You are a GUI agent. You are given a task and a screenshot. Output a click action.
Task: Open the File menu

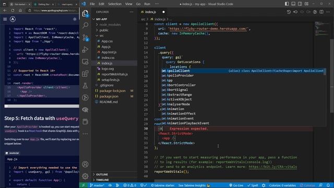pos(92,4)
